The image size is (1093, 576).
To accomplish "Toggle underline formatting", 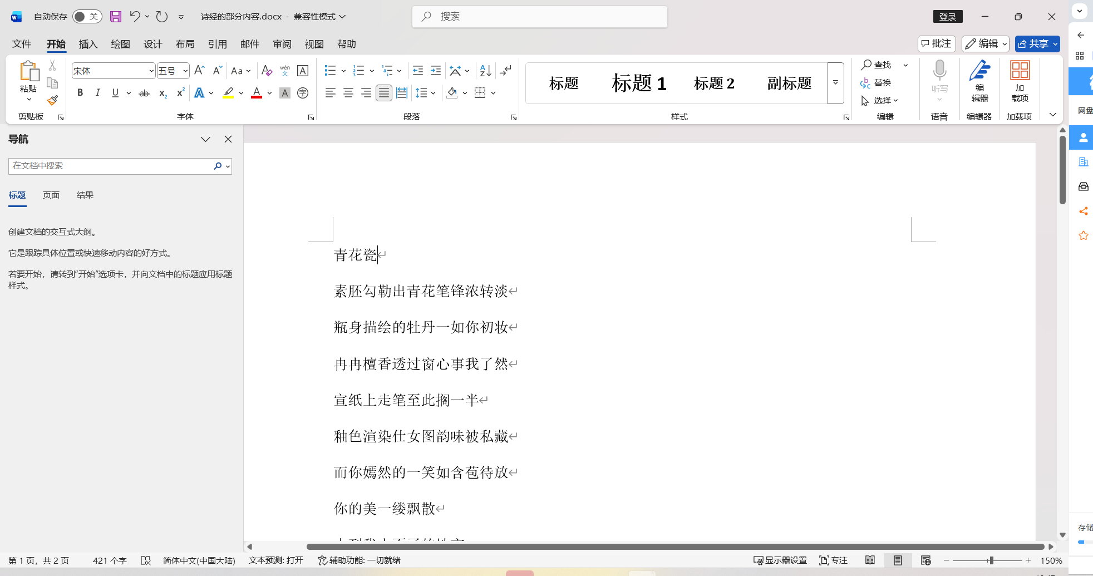I will tap(115, 93).
